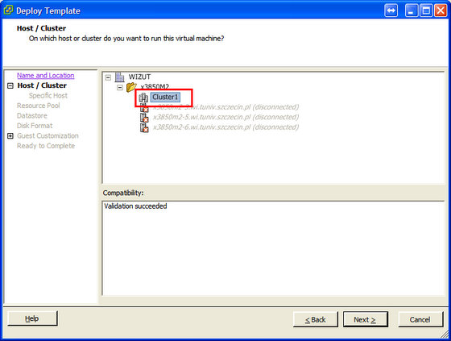451x341 pixels.
Task: Click the x3850M2 folder icon
Action: (131, 87)
